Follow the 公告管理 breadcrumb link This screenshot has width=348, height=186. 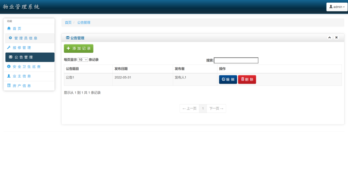pos(84,23)
